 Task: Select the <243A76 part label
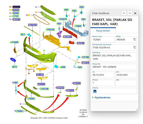pyautogui.click(x=63, y=19)
